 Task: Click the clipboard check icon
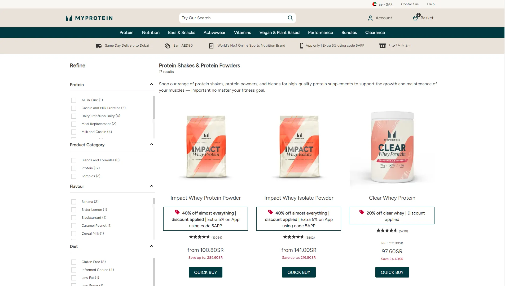211,46
